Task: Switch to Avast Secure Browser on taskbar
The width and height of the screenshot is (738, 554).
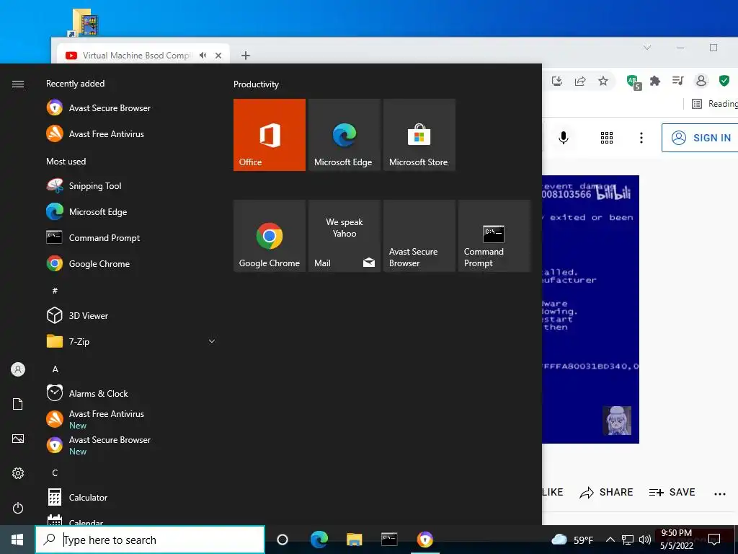Action: click(x=424, y=540)
